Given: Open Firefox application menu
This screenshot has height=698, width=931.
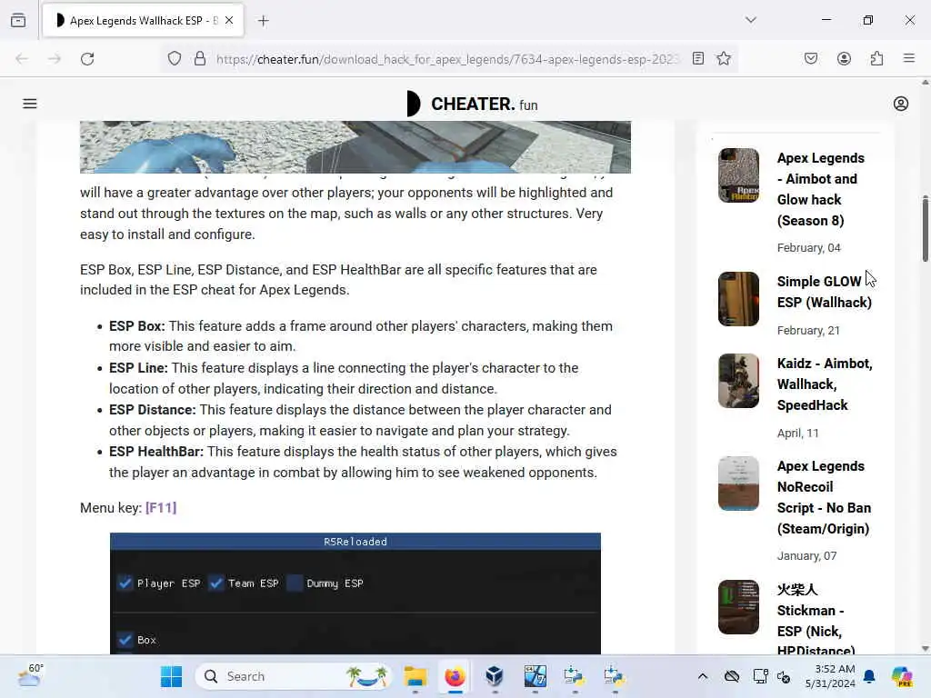Looking at the screenshot, I should [x=909, y=58].
